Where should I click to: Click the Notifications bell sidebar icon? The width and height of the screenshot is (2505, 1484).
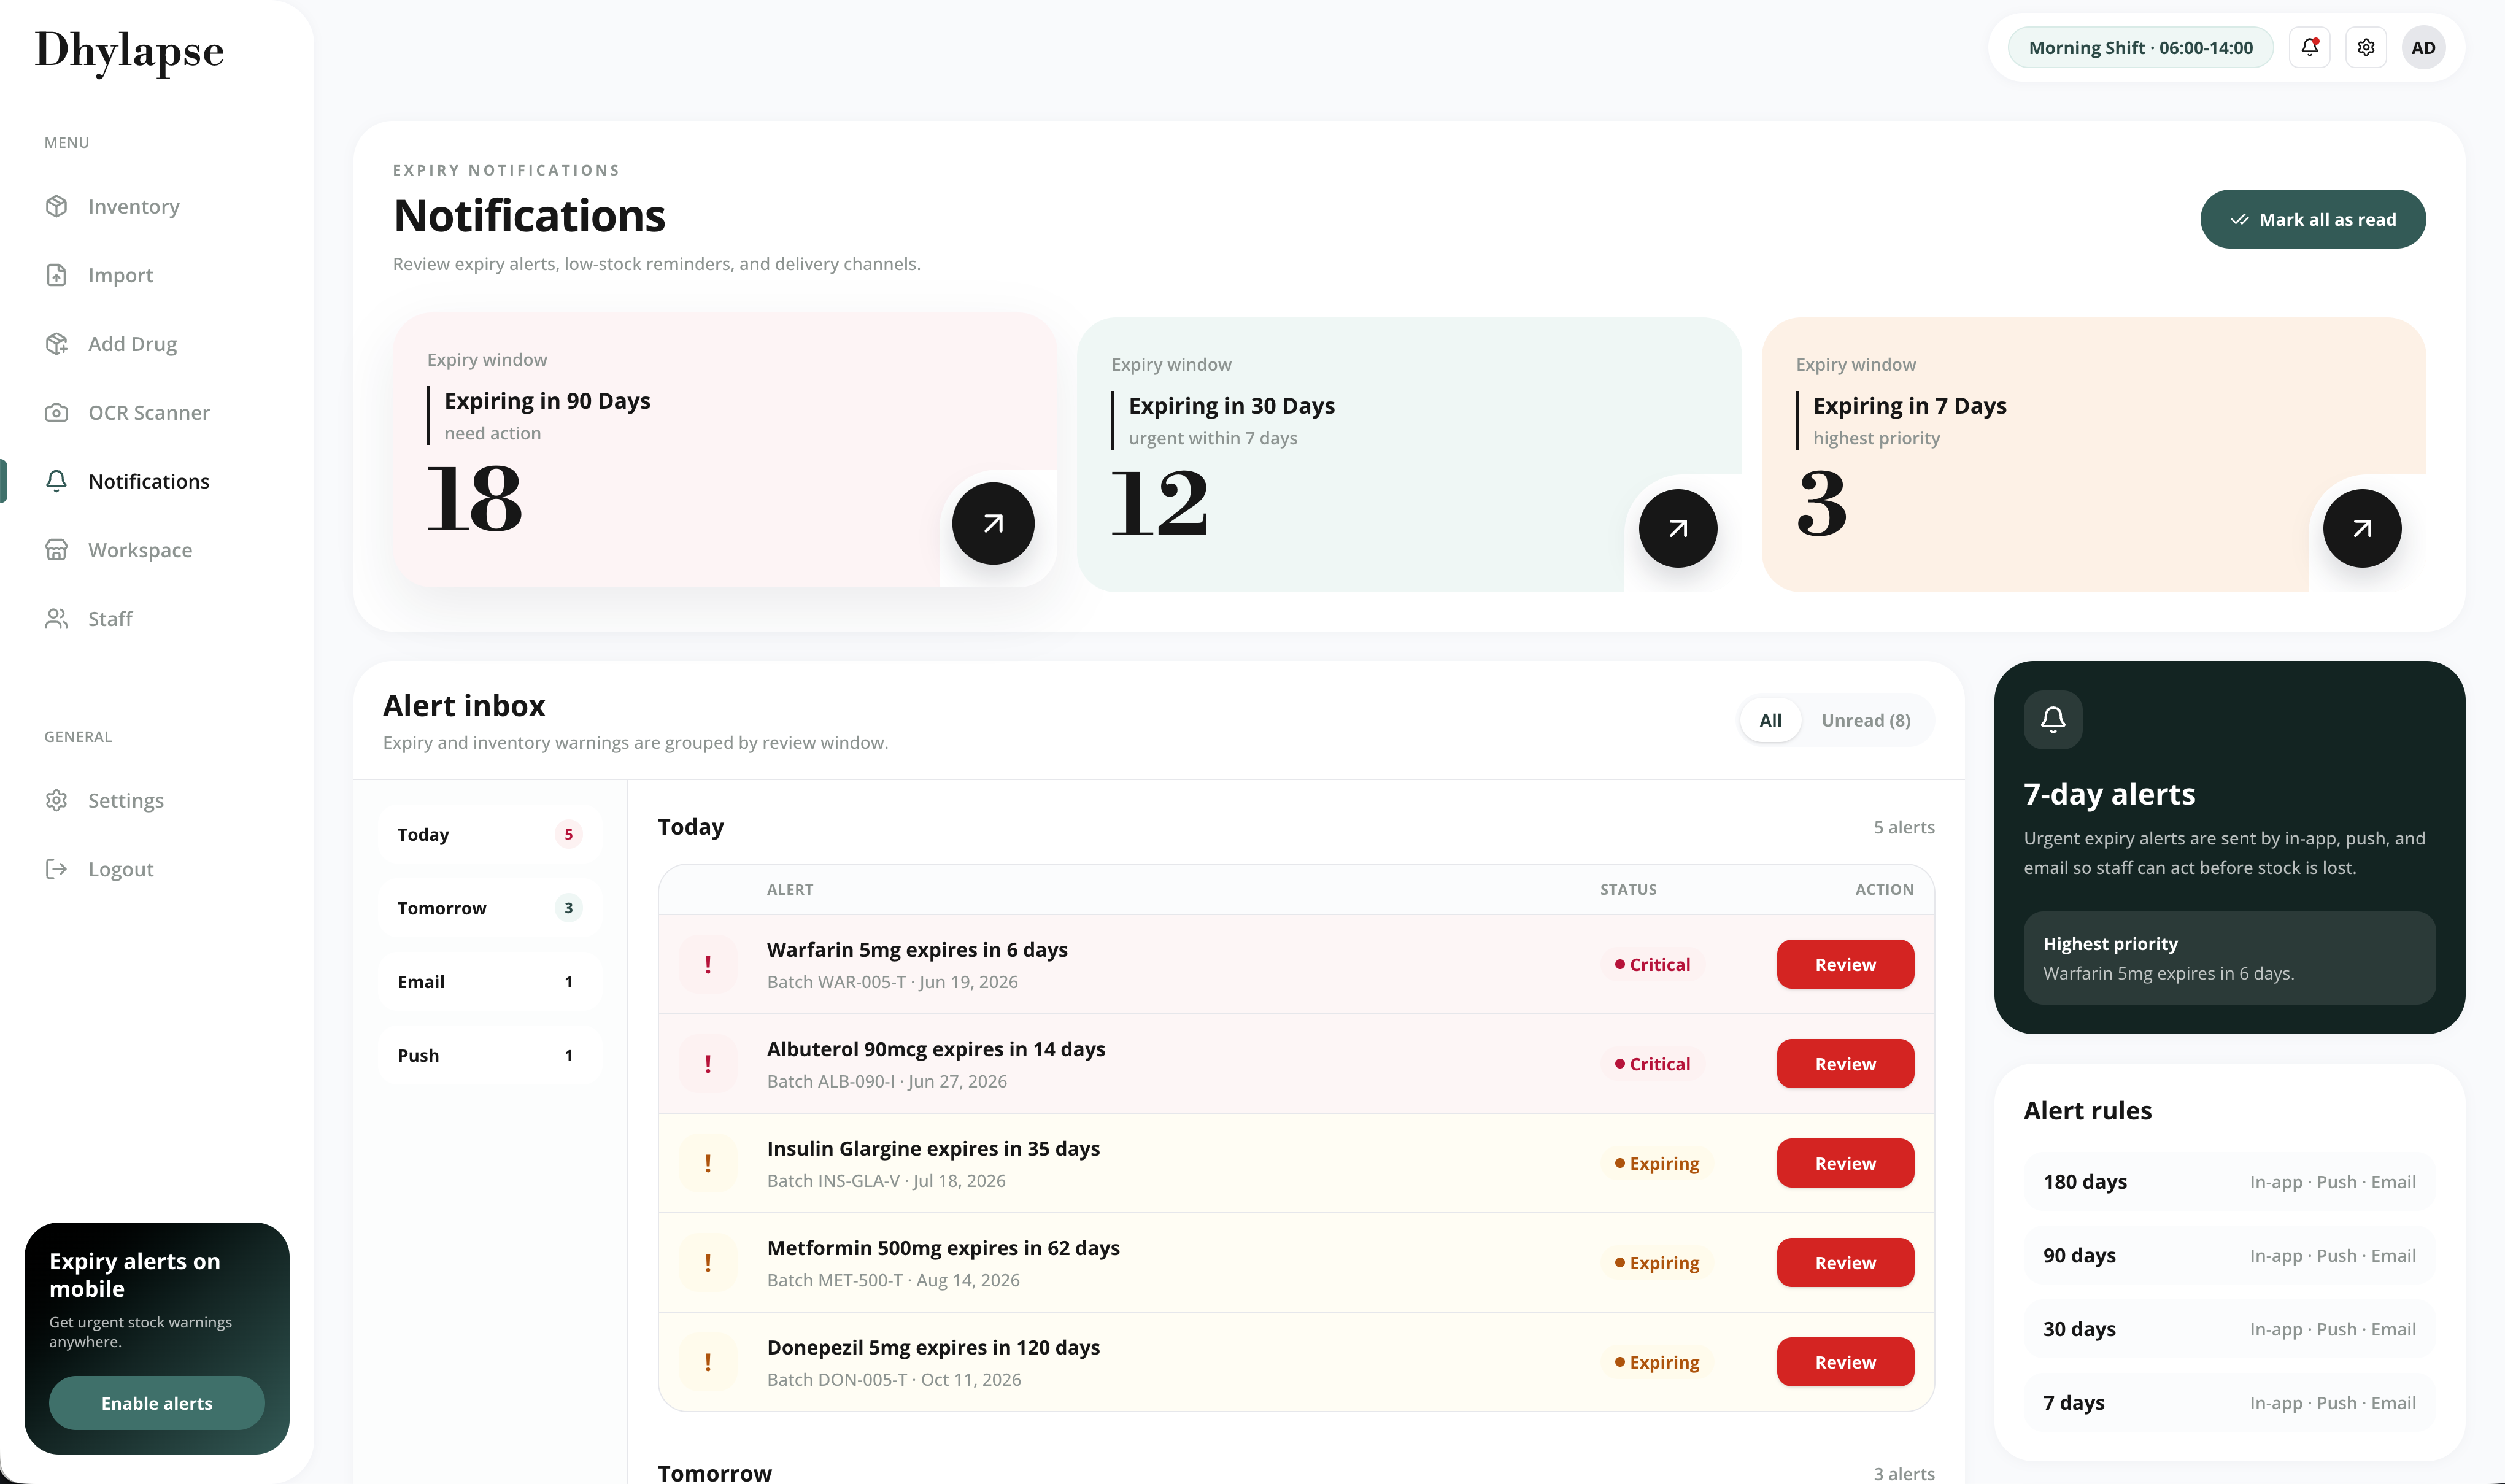[x=57, y=481]
